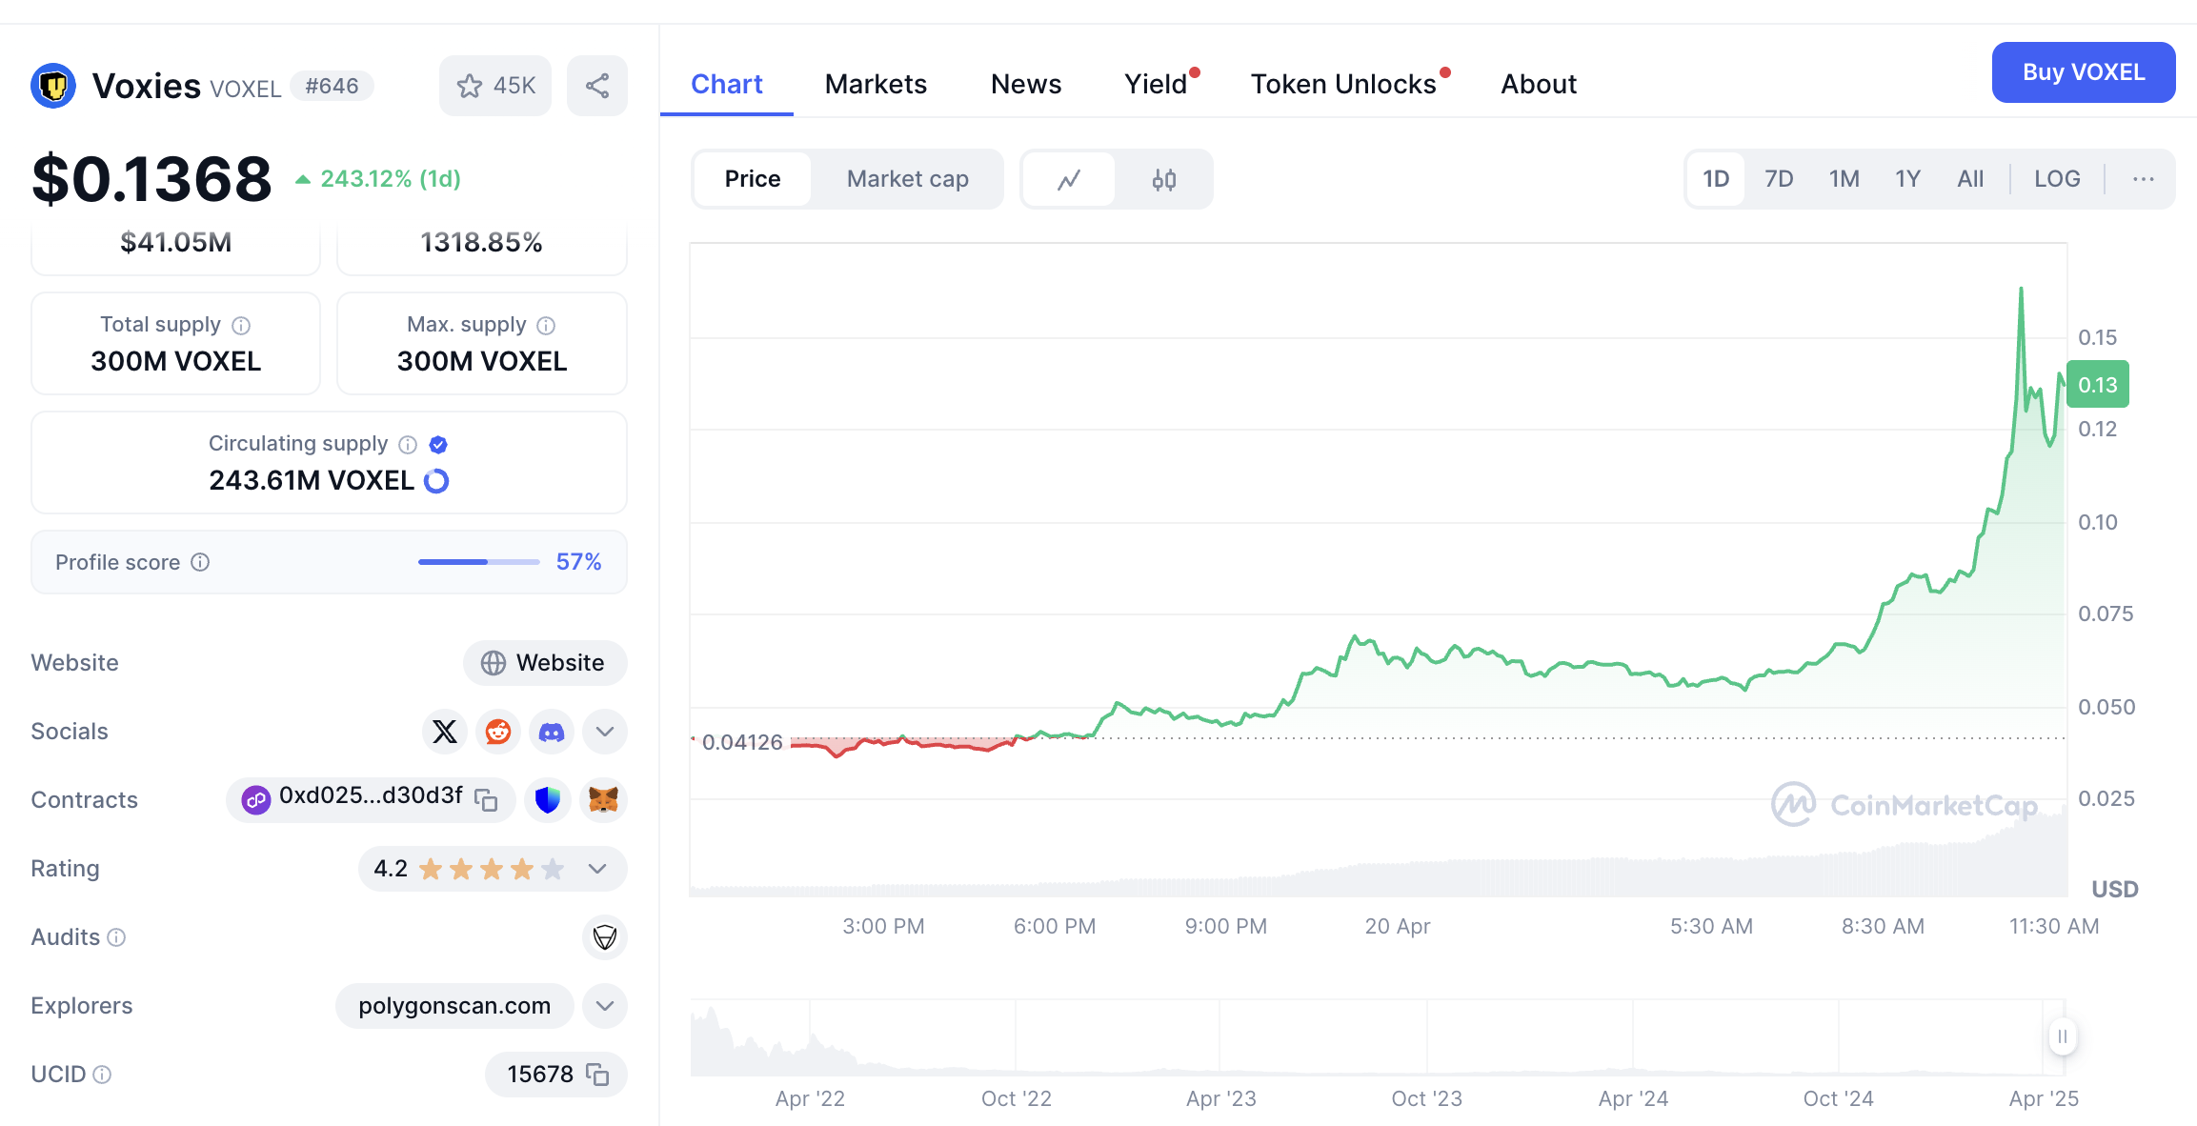The height and width of the screenshot is (1126, 2197).
Task: Add VOXEL contract to MetaMask
Action: (x=603, y=800)
